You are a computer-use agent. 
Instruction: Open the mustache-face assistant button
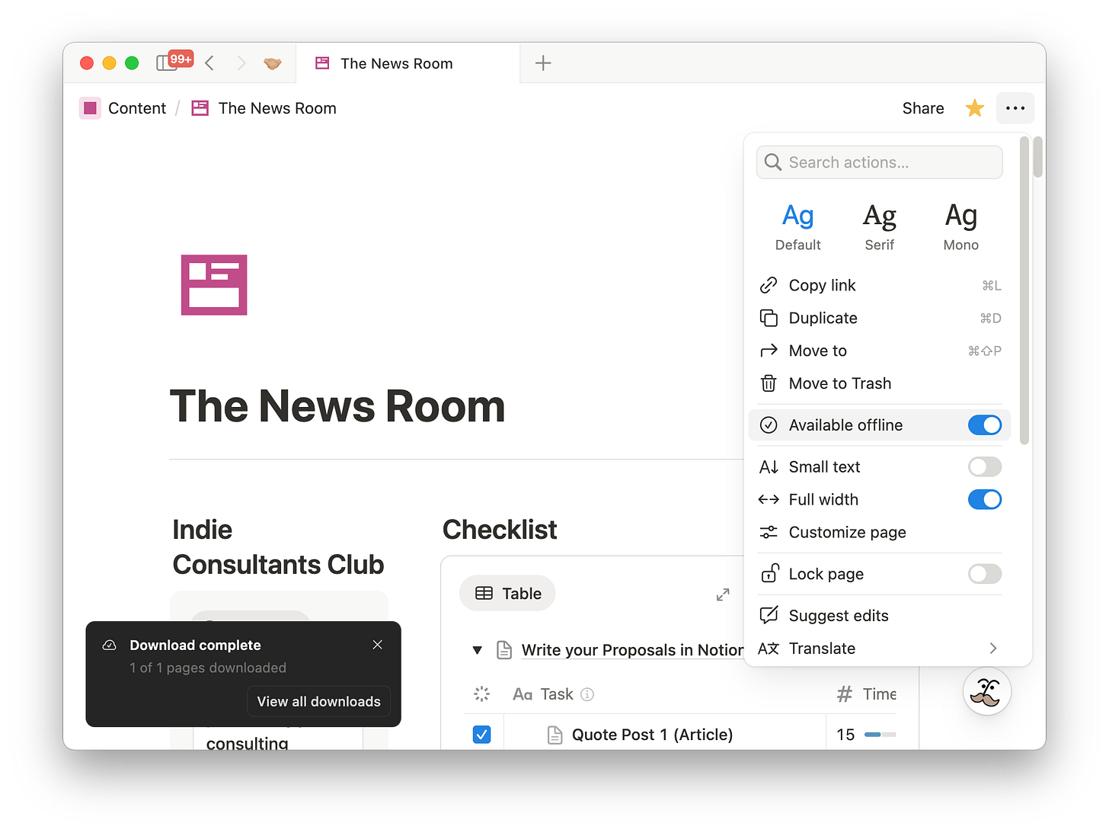click(x=987, y=692)
